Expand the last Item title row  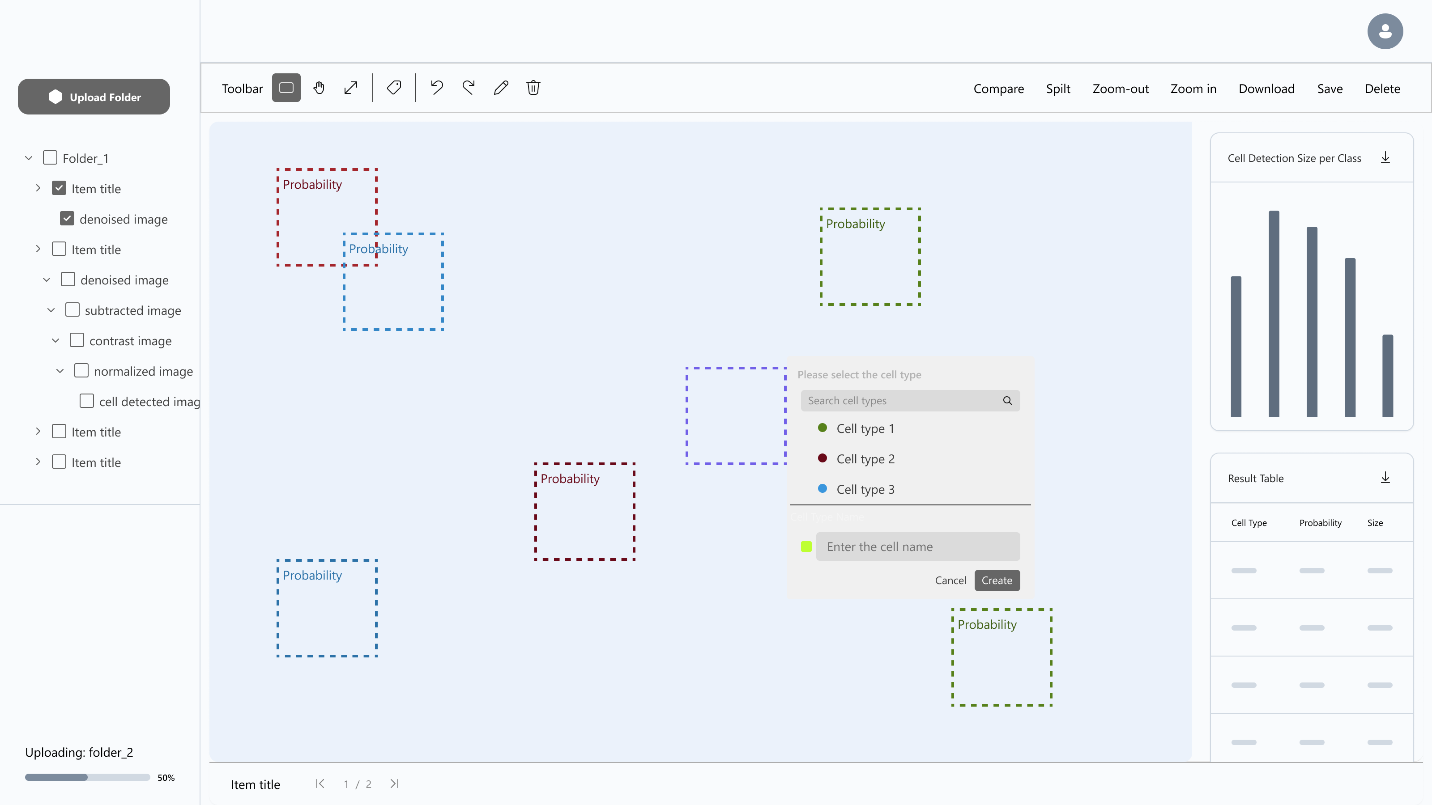click(x=38, y=462)
